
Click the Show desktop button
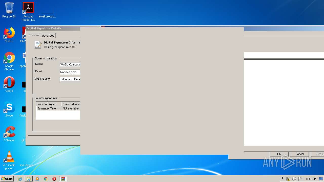[x=321, y=179]
